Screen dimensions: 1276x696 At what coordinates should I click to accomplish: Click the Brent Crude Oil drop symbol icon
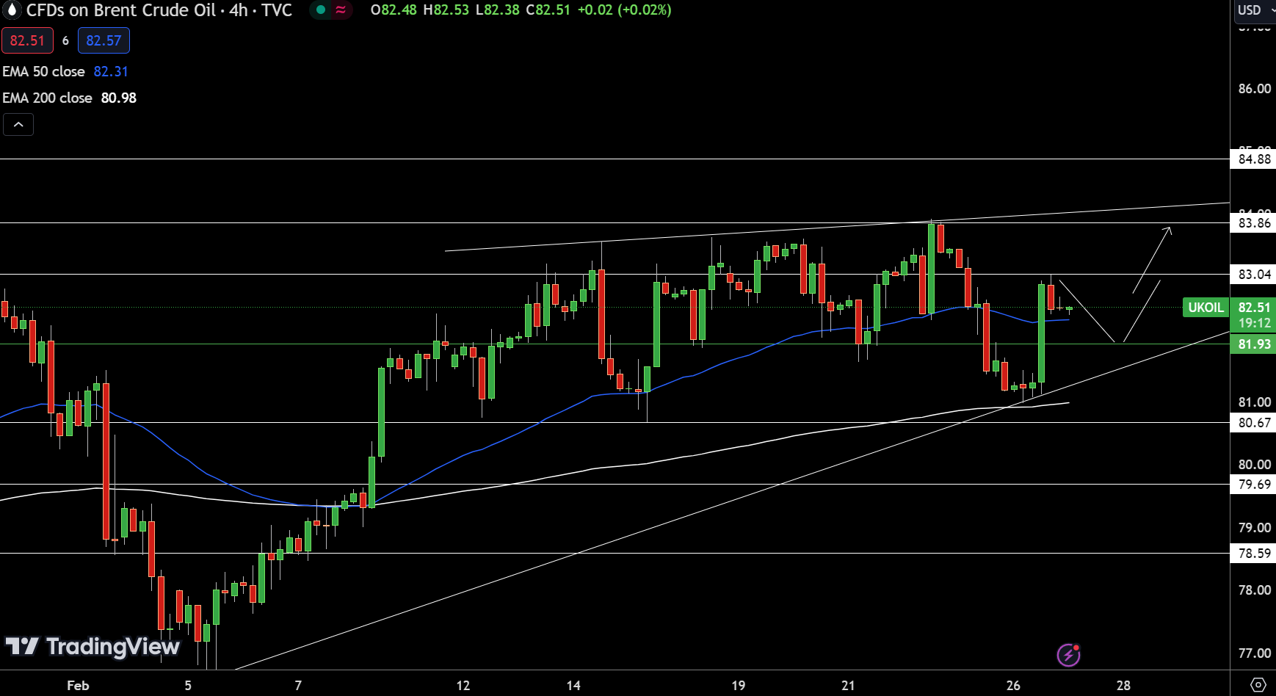coord(12,10)
